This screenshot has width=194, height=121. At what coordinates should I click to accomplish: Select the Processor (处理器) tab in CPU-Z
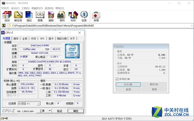(7, 39)
